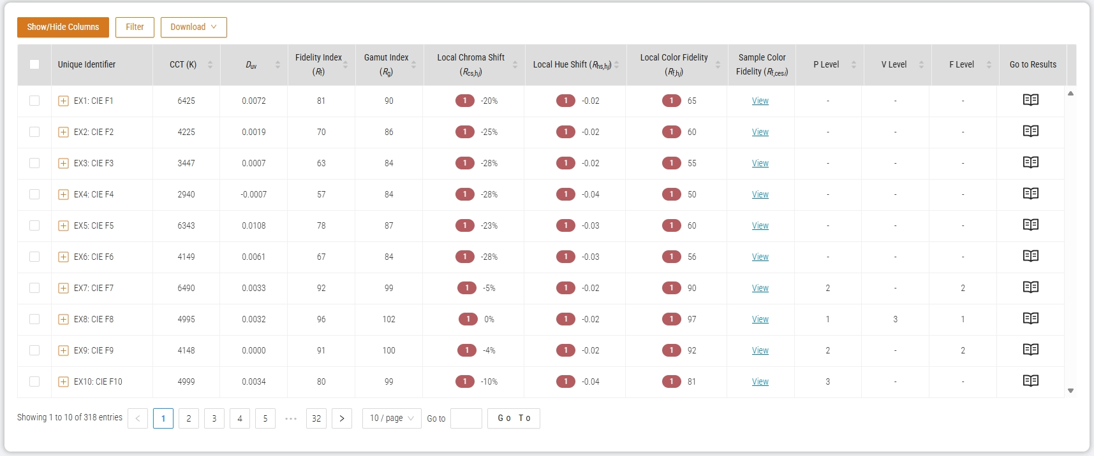Focus the Go to page number field

click(x=466, y=418)
